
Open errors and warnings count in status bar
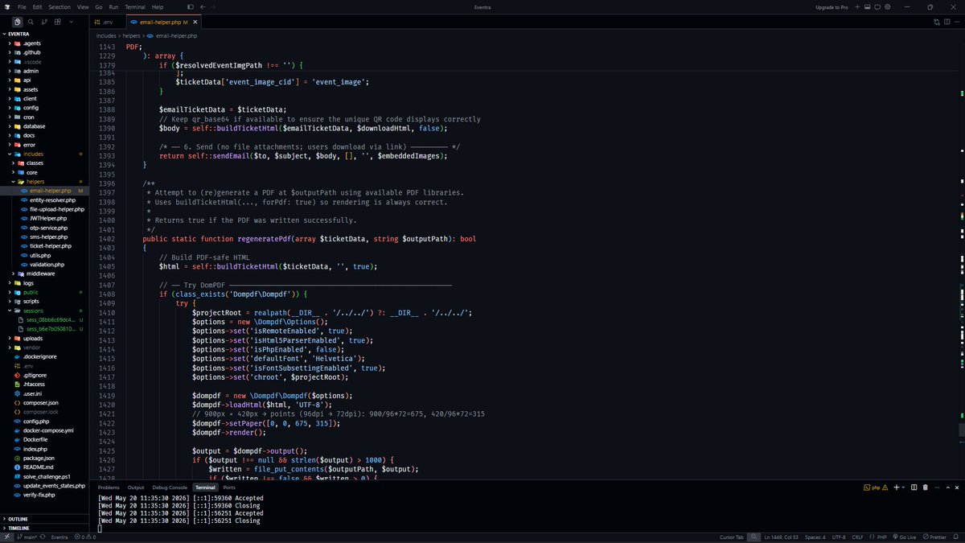point(85,537)
